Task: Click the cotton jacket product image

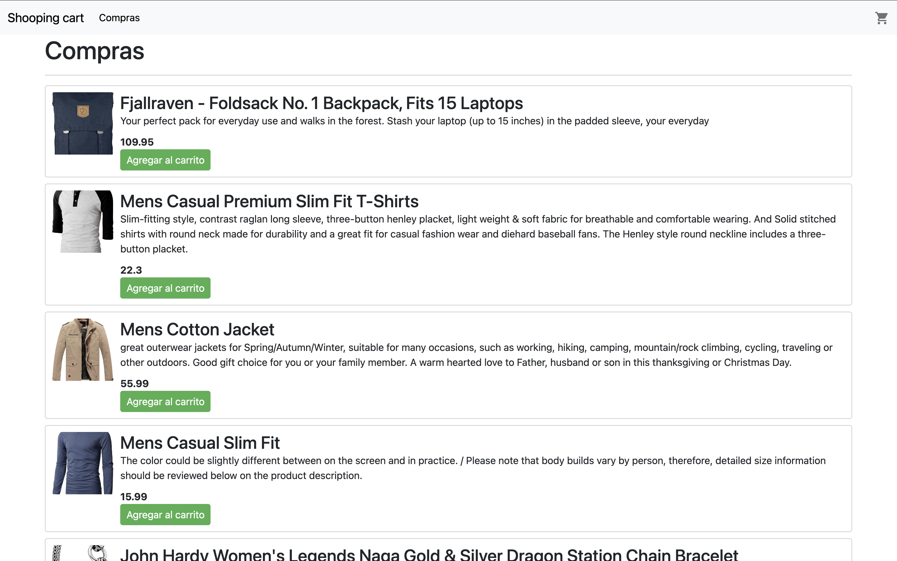Action: click(x=83, y=349)
